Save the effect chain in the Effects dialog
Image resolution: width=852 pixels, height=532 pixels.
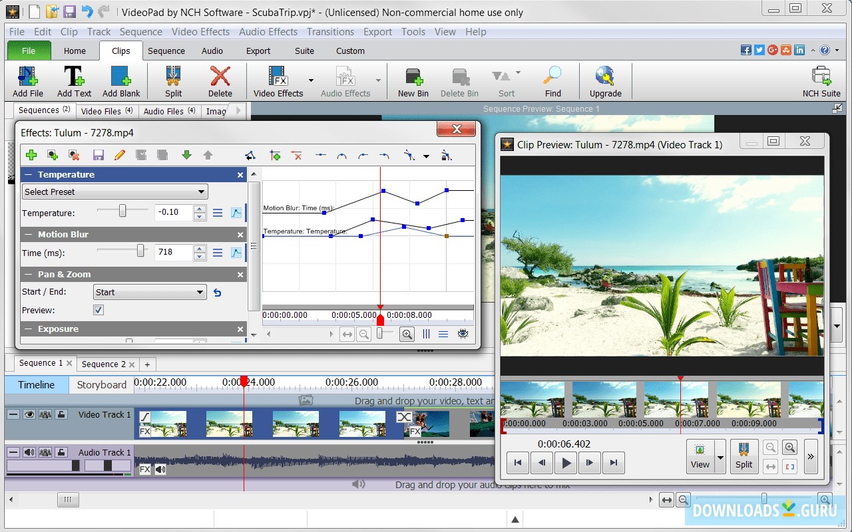pyautogui.click(x=99, y=155)
